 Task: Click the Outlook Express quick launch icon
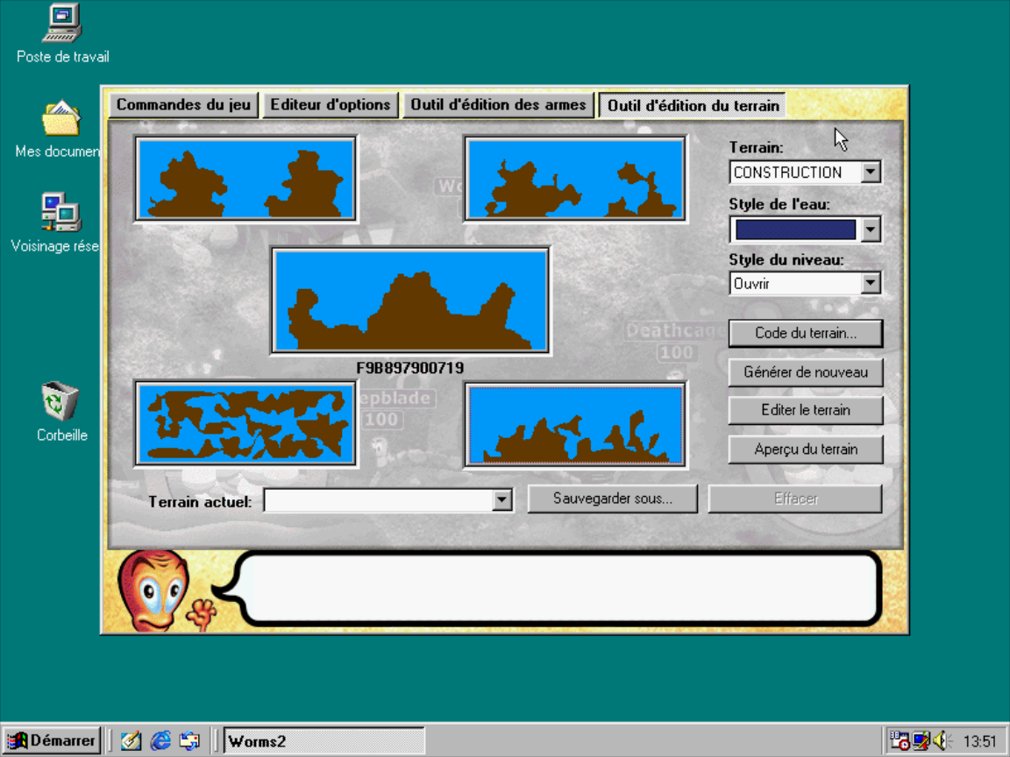189,741
